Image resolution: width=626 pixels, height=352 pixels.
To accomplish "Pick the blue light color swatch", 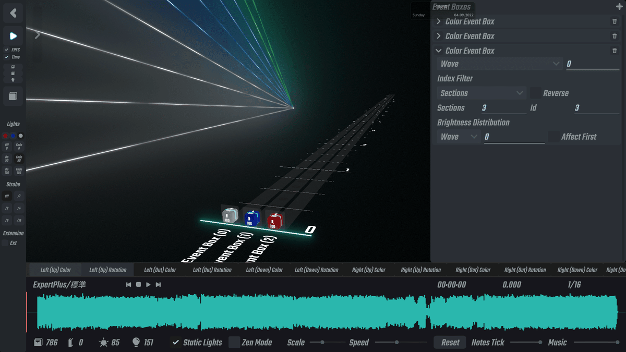I will 13,136.
